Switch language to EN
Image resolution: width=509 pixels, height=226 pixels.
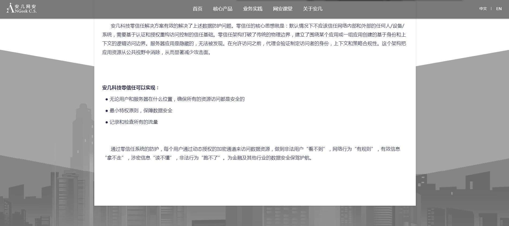click(x=499, y=9)
